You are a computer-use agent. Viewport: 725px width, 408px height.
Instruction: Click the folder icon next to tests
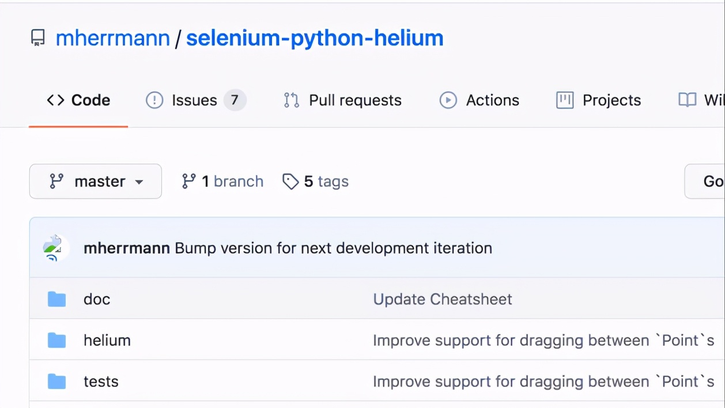56,381
